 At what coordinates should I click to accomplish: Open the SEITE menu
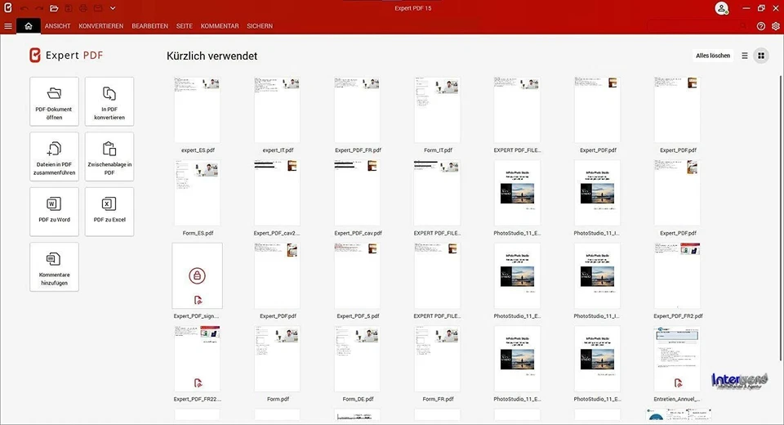185,26
